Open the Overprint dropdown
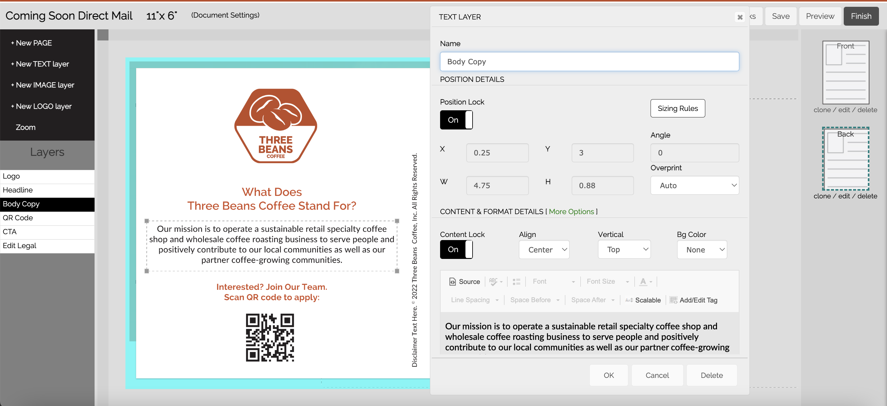 (x=694, y=185)
